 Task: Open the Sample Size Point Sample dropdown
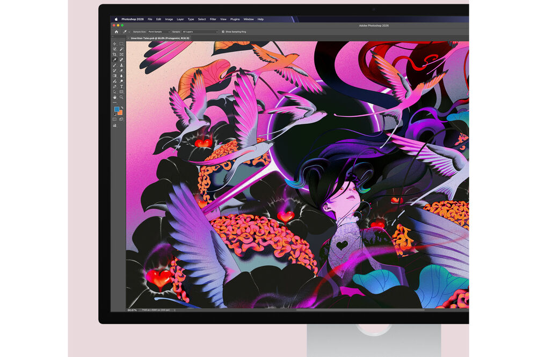(159, 32)
